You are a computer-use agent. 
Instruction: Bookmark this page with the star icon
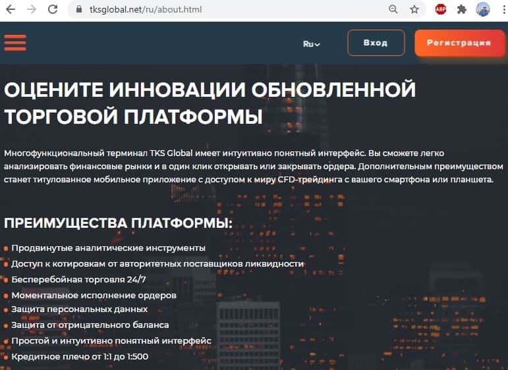point(414,9)
